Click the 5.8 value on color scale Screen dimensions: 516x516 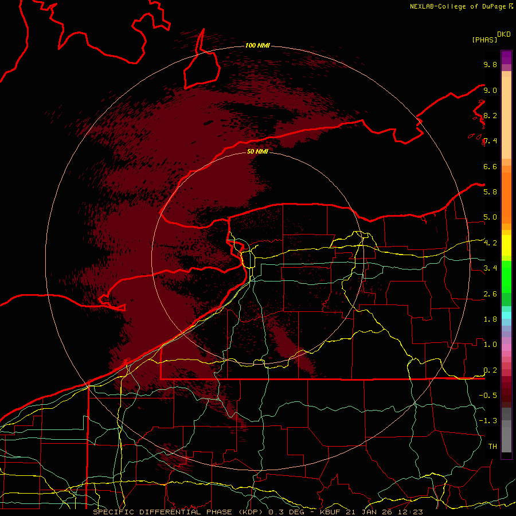click(490, 191)
